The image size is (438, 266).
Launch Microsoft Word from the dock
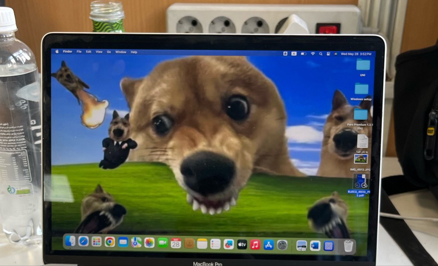315,246
